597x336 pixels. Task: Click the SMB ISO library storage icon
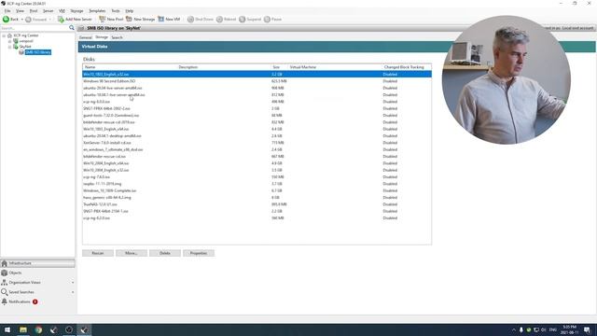(21, 52)
